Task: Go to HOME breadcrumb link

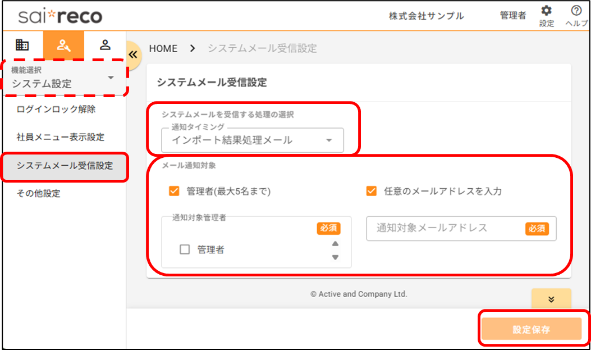Action: point(163,48)
